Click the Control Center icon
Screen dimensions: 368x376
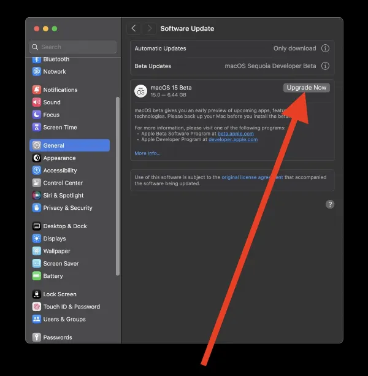point(37,183)
